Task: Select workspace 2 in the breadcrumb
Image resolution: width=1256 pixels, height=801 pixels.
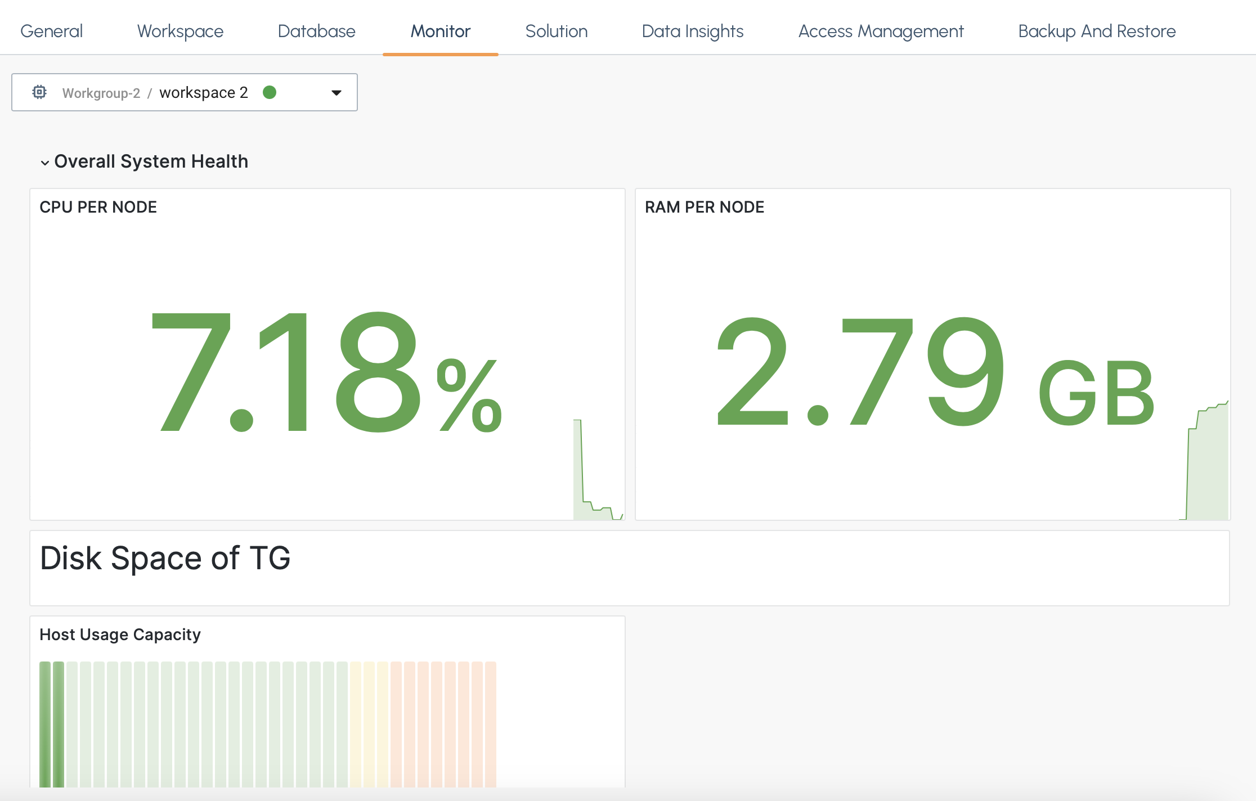Action: click(x=204, y=92)
